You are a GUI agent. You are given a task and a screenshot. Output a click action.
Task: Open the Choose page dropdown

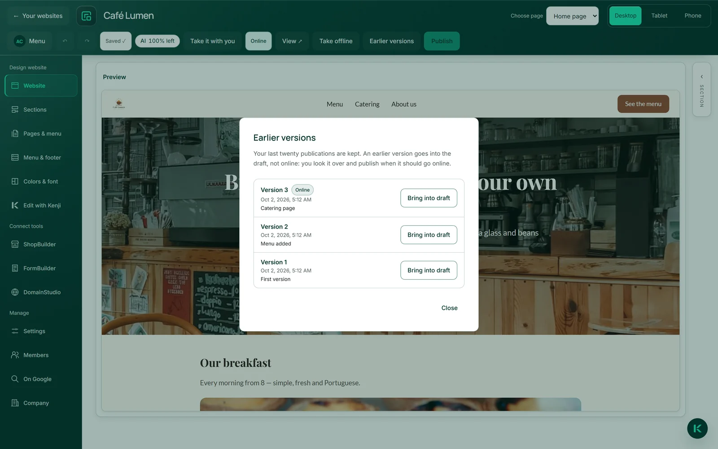pyautogui.click(x=572, y=16)
